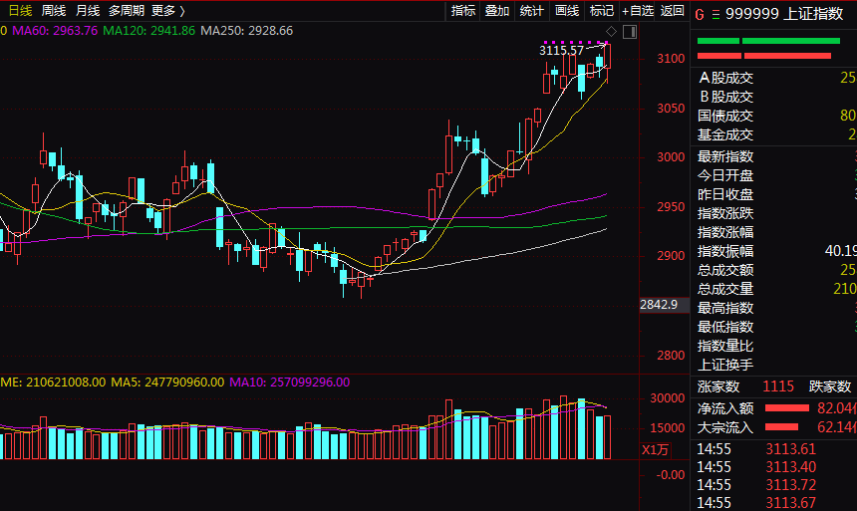This screenshot has width=857, height=511.
Task: Open the list icon next to 999999
Action: (x=715, y=15)
